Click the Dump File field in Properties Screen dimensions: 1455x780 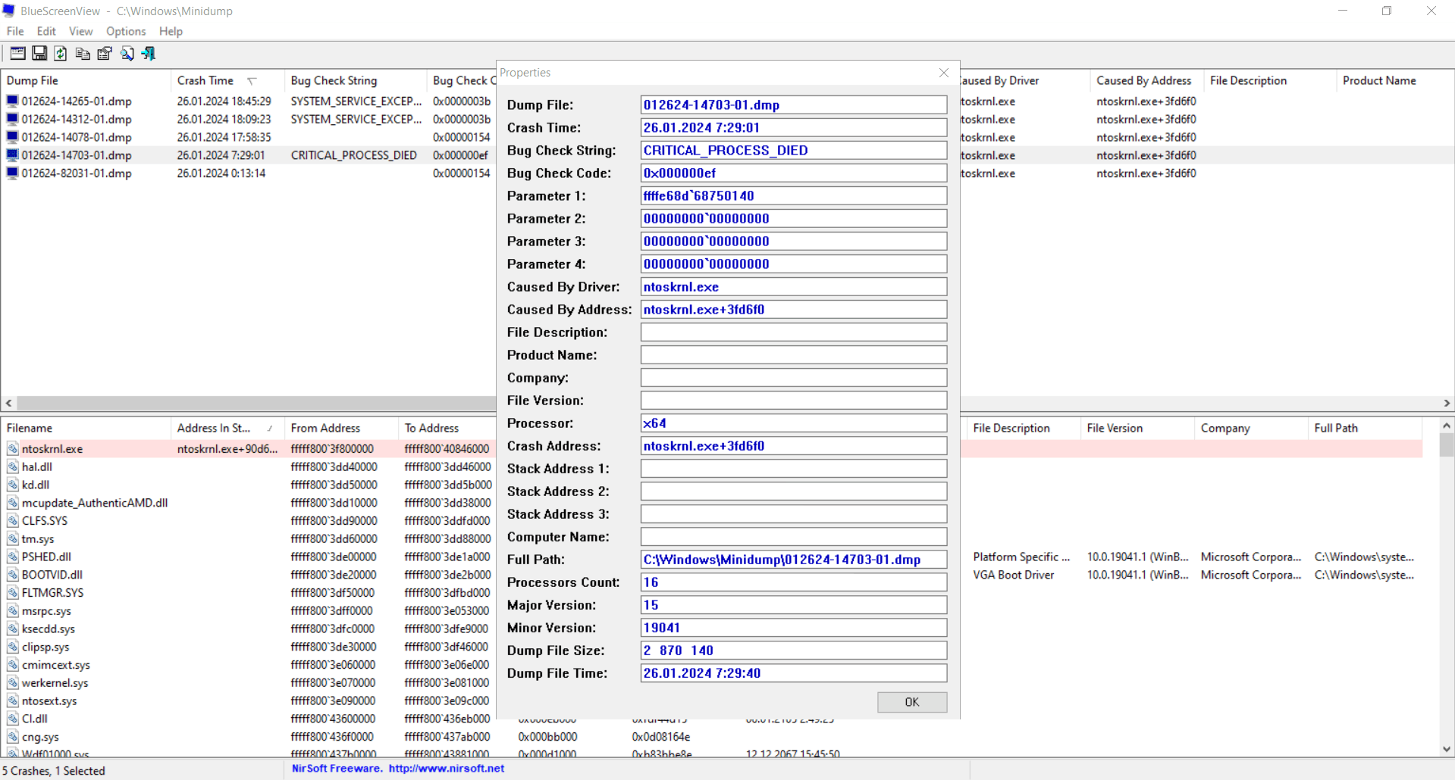coord(794,105)
